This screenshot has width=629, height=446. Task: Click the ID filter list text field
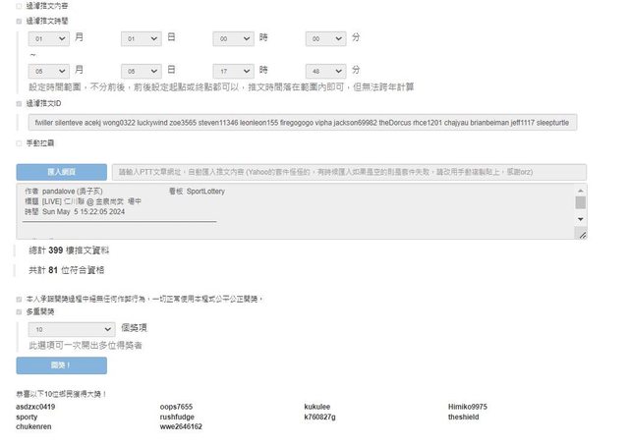pyautogui.click(x=303, y=123)
